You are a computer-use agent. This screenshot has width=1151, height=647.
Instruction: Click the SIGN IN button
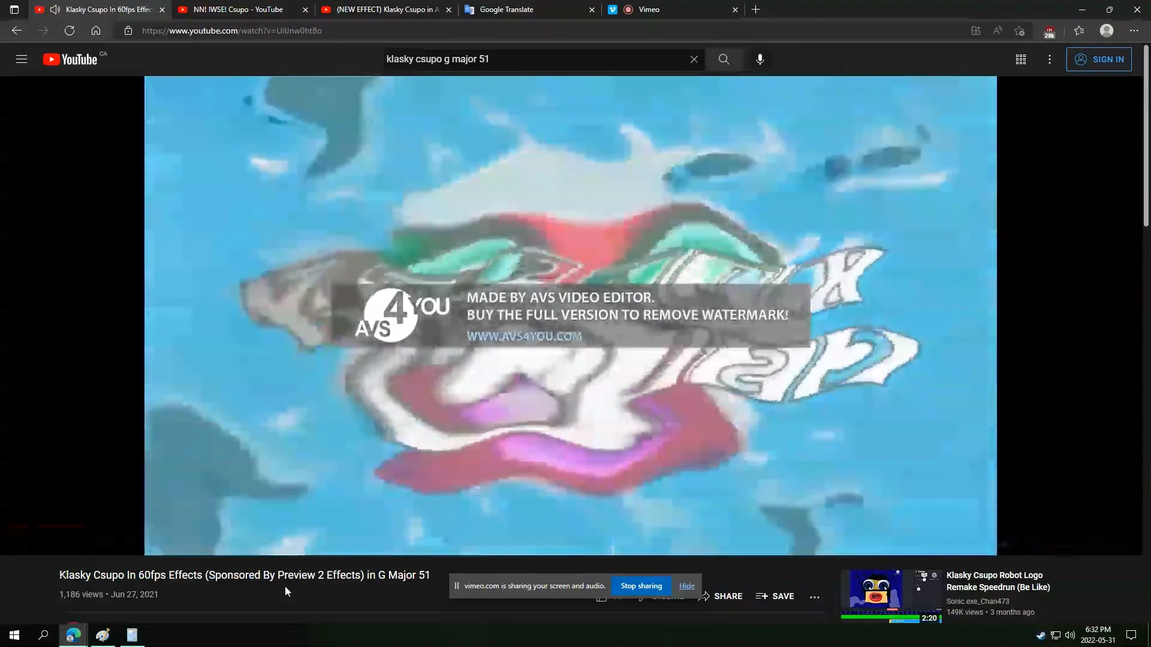click(x=1098, y=59)
